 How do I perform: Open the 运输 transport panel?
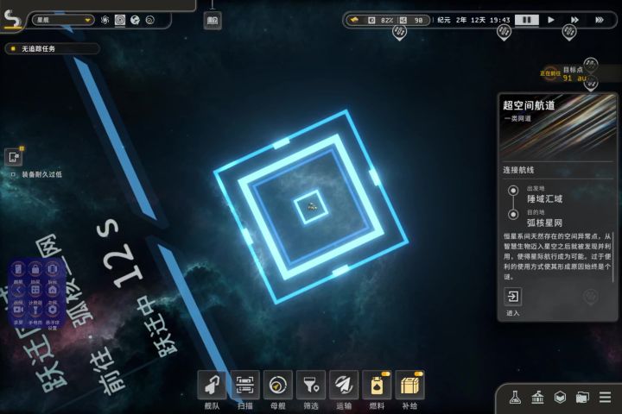(x=344, y=385)
